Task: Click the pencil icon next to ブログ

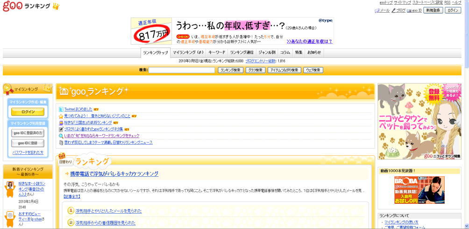Action: pos(394,10)
